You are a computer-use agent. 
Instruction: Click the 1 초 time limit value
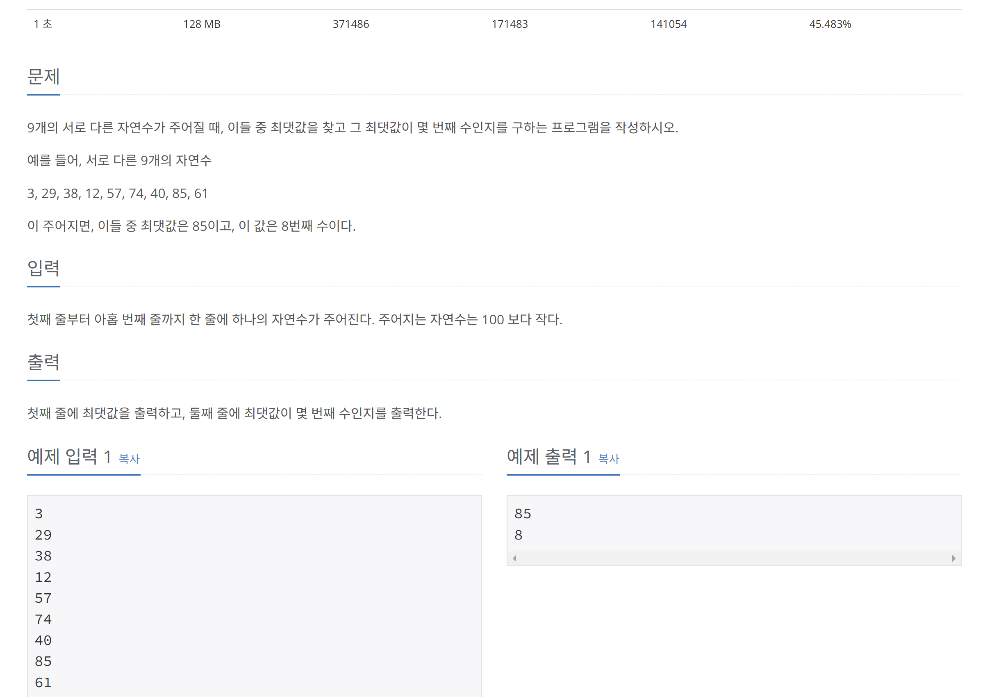point(43,24)
